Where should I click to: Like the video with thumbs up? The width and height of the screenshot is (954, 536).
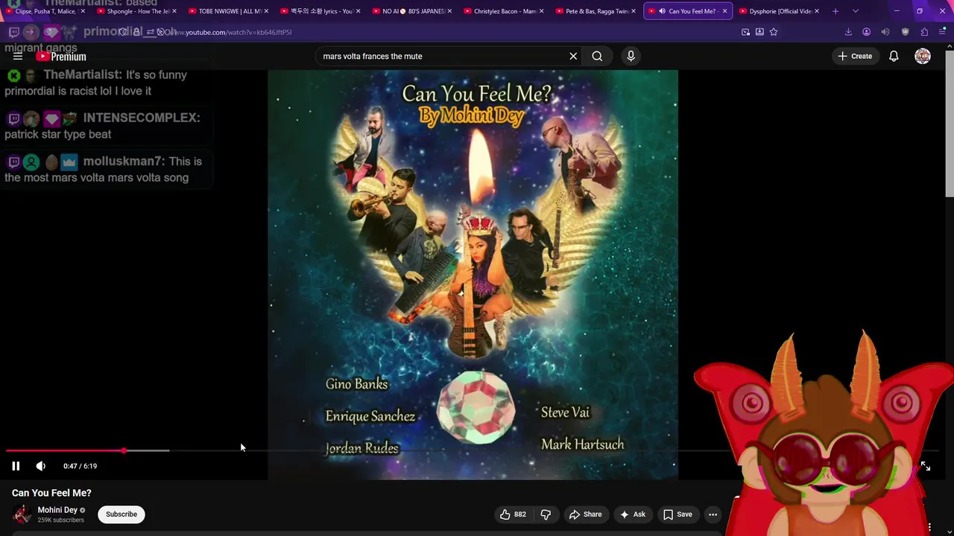pos(513,514)
